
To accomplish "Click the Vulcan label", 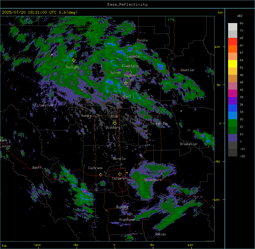I will click(x=161, y=234).
